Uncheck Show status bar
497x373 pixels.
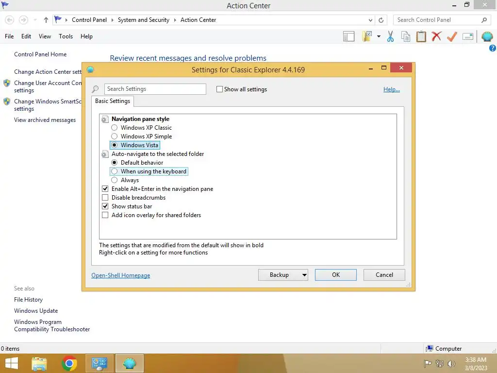[105, 206]
